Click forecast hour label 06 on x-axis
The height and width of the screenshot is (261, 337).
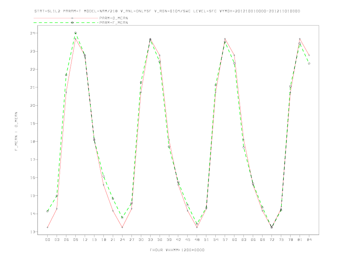point(66,240)
